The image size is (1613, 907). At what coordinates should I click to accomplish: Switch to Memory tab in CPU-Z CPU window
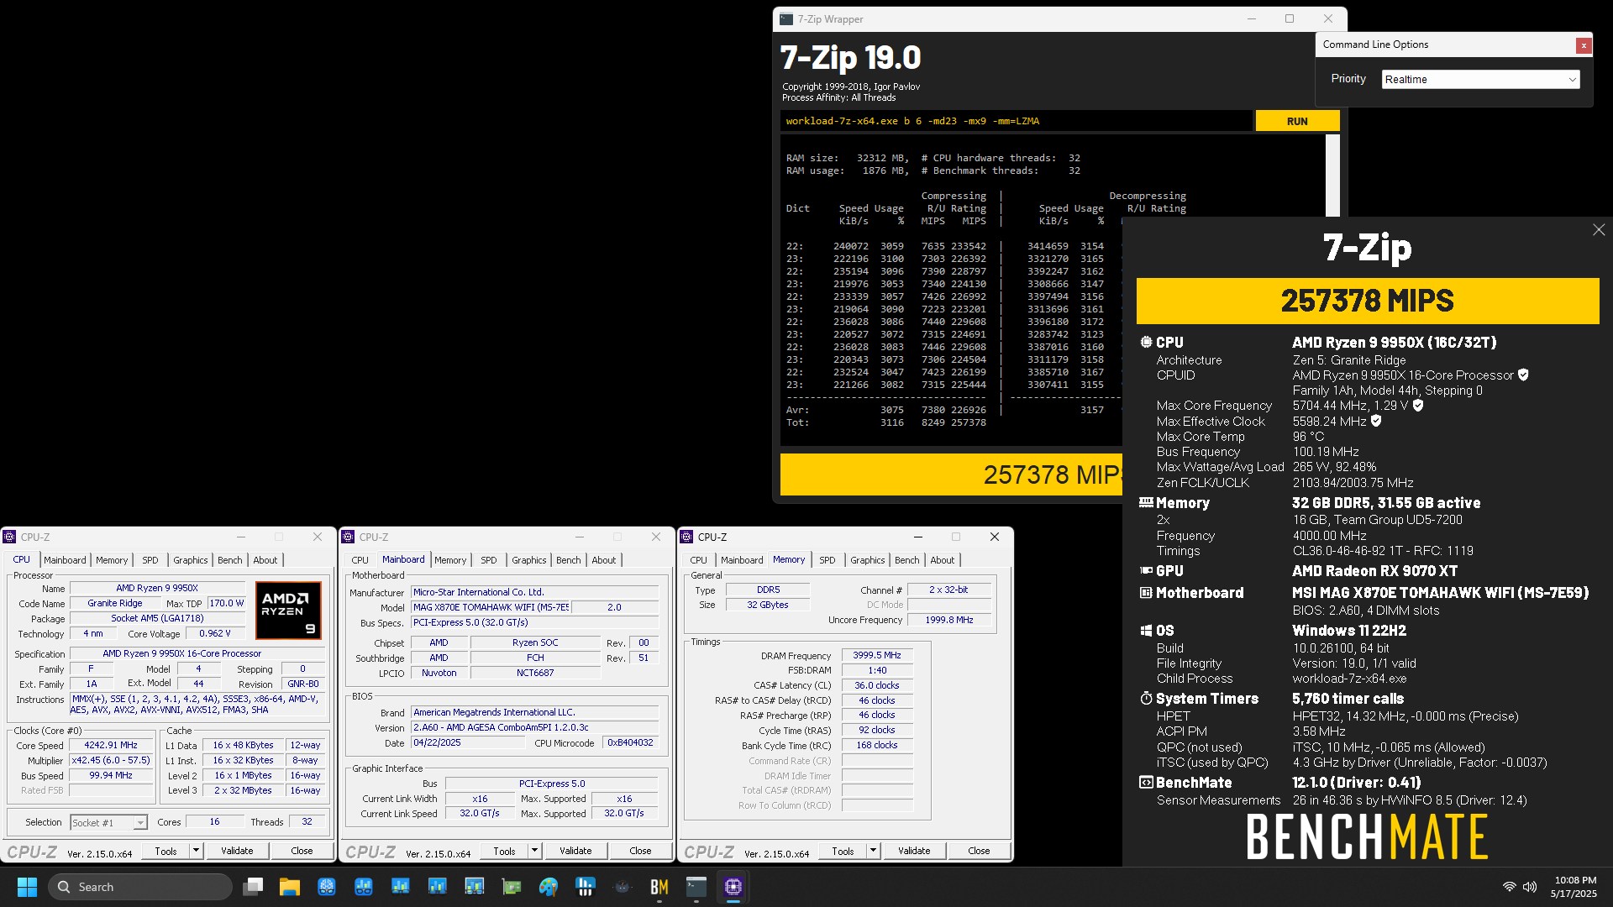coord(112,560)
